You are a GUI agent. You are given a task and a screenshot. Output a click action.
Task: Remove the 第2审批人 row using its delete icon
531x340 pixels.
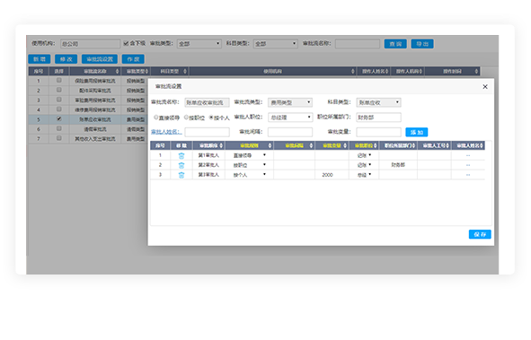coord(181,165)
